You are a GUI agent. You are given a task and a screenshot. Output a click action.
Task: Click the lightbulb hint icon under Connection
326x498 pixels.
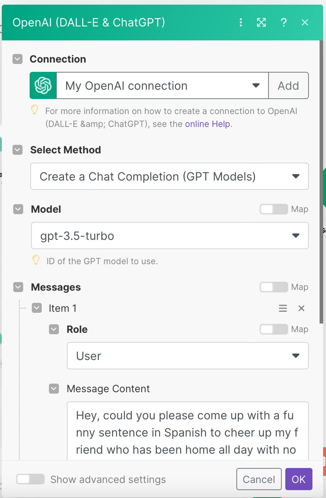[x=35, y=110]
